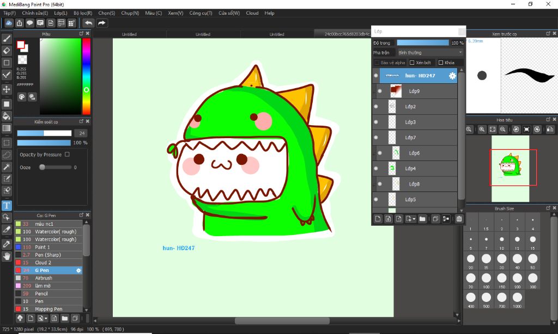Select the Brush tool in left toolbar
This screenshot has width=558, height=334.
(x=7, y=39)
